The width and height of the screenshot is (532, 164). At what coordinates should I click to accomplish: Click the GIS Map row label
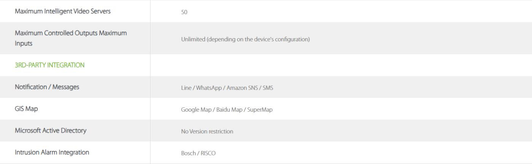27,109
